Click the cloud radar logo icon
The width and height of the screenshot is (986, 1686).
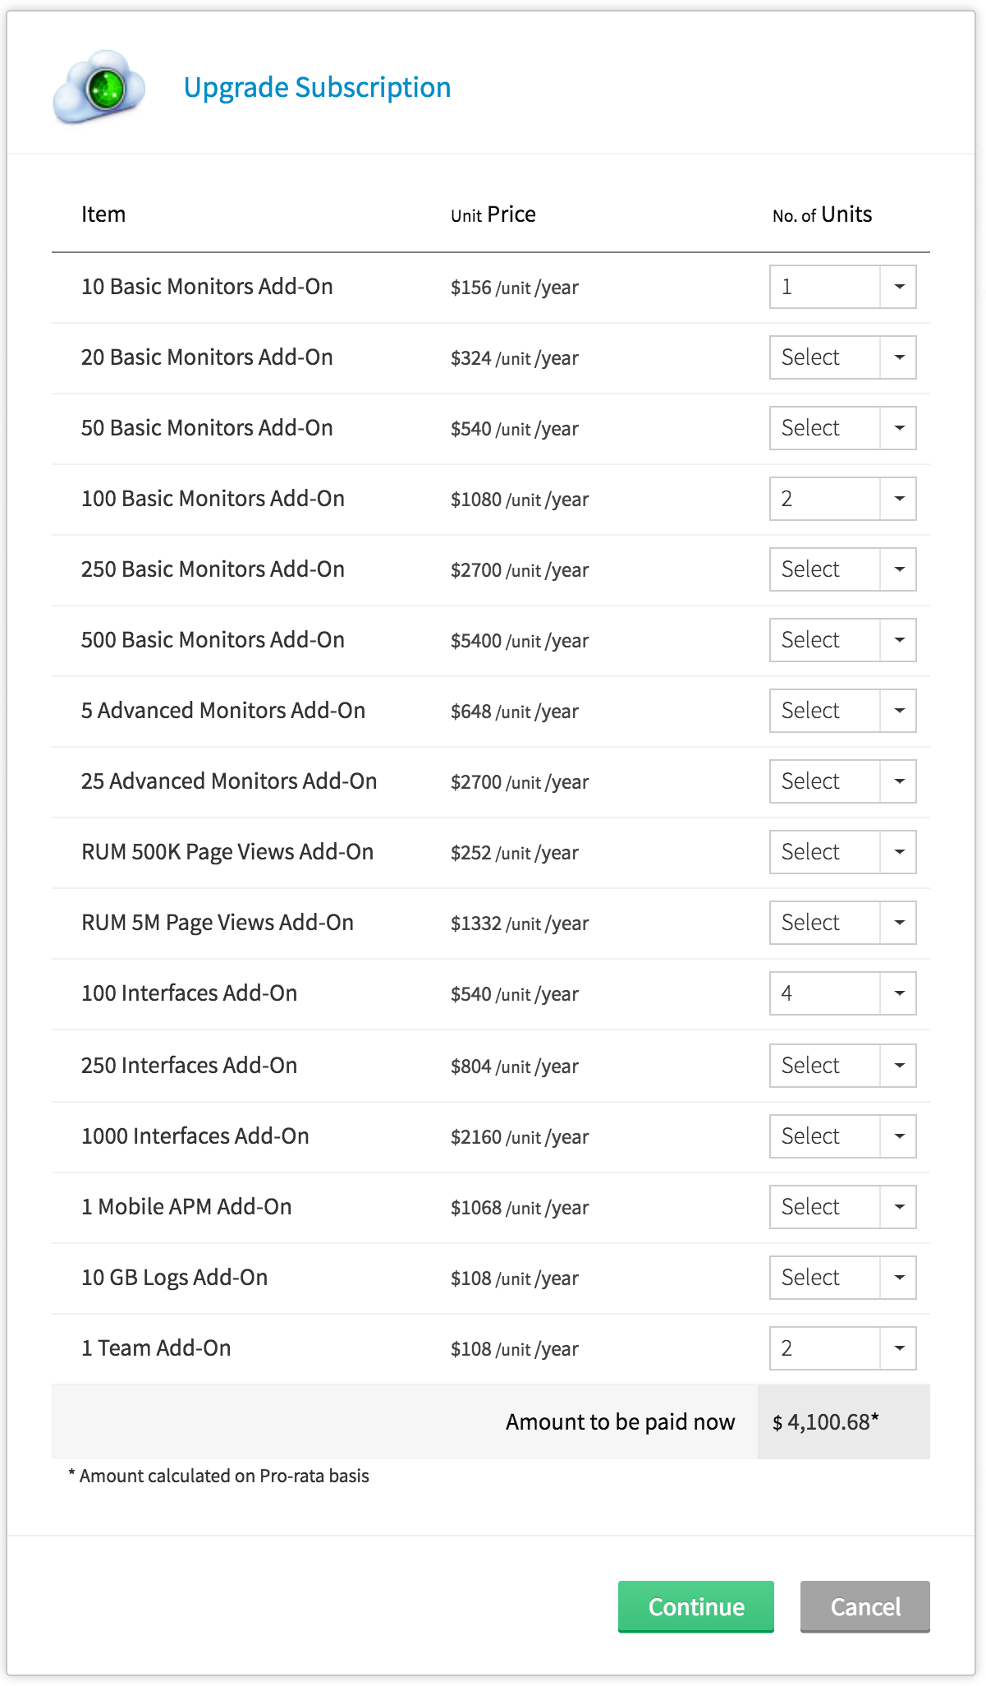point(99,88)
